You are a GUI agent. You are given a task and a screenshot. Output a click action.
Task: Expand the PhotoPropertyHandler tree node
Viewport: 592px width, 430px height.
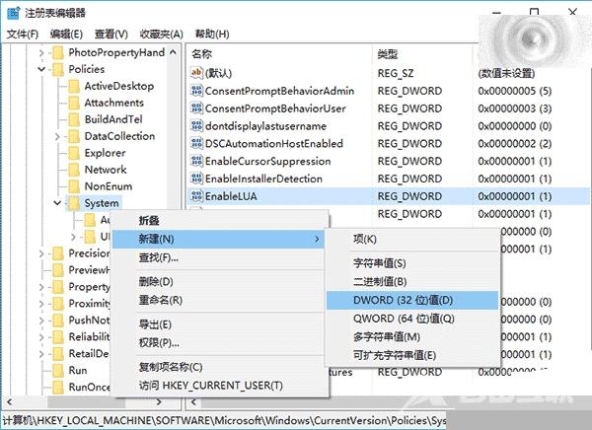(41, 52)
